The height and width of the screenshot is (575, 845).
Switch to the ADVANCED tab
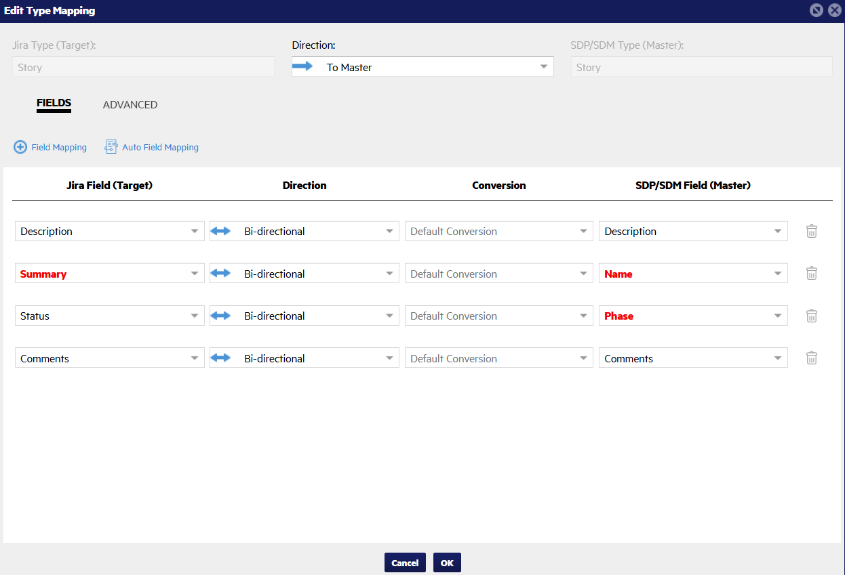click(130, 105)
